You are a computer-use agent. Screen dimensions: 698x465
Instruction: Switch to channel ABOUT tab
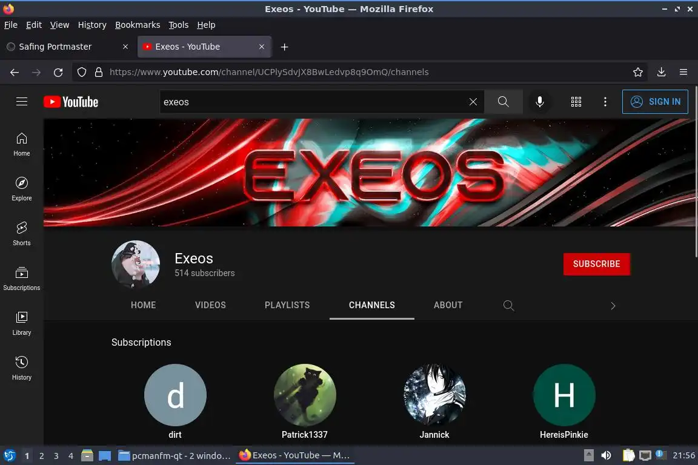[448, 305]
